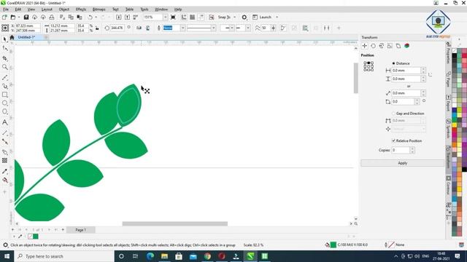This screenshot has height=262, width=467.
Task: Toggle the lock ratio padlock
Action: click(97, 28)
